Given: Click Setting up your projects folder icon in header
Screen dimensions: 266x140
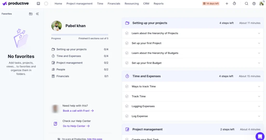Looking at the screenshot, I should click(x=127, y=23).
